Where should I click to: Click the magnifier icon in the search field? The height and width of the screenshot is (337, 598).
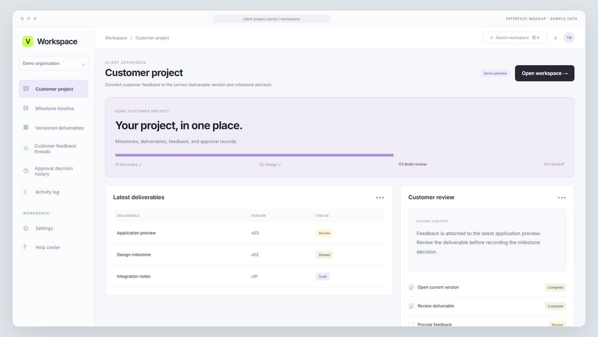click(491, 38)
